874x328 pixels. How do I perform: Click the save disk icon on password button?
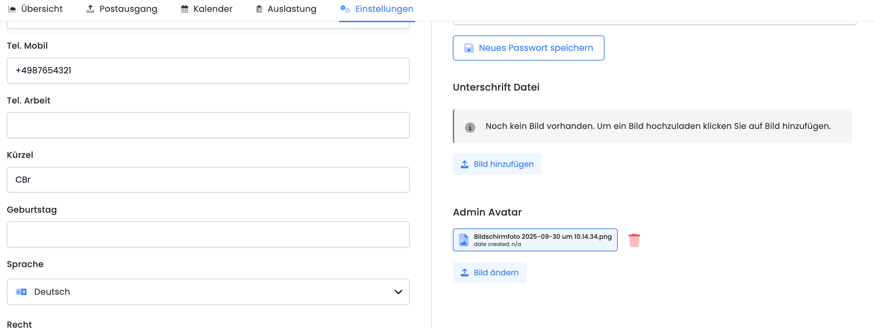(469, 48)
